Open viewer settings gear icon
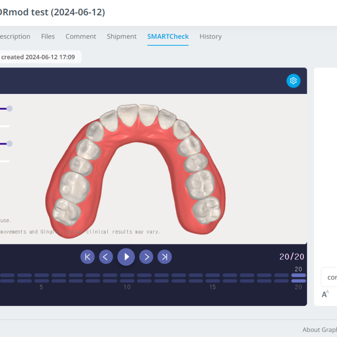Viewport: 337px width, 337px height. tap(293, 81)
